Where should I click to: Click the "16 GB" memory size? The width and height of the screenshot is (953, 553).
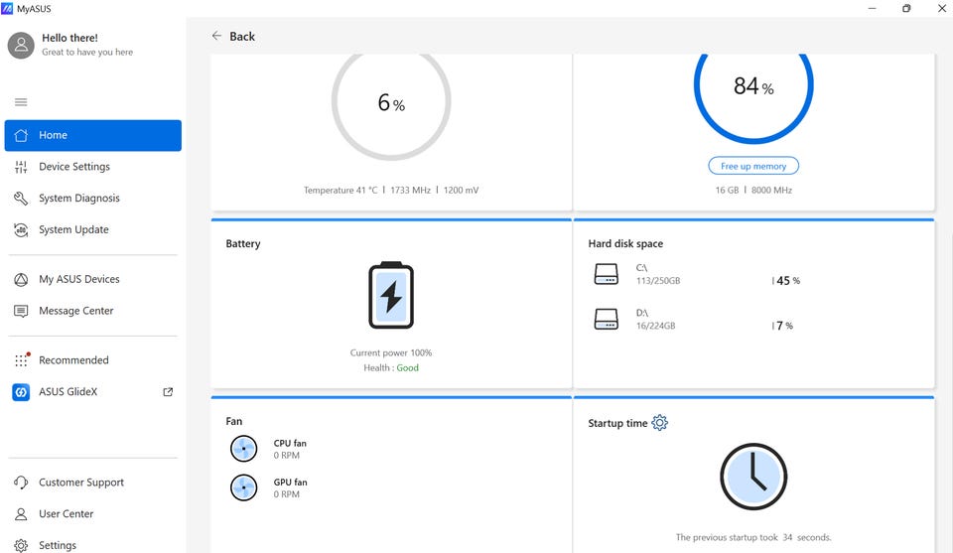(727, 191)
